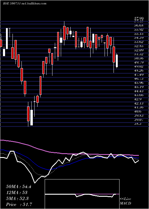Viewport: 149px width, 209px height.
Task: Click the 42.13 price axis label
Action: pos(139,103)
